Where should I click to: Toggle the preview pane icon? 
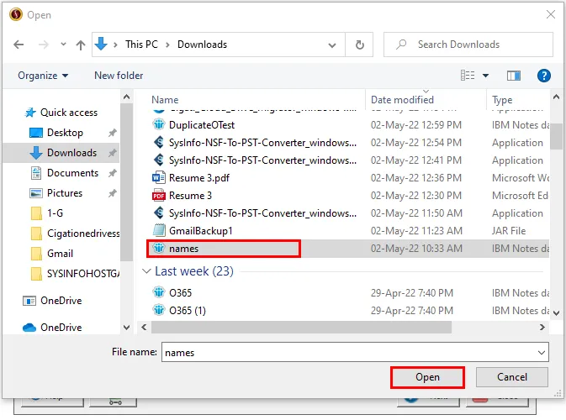click(513, 76)
